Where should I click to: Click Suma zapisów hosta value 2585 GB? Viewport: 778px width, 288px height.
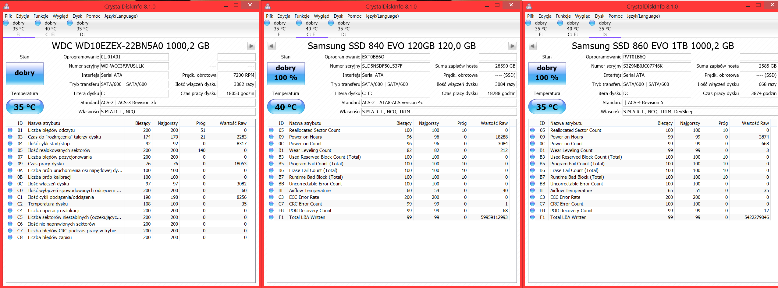(x=759, y=66)
